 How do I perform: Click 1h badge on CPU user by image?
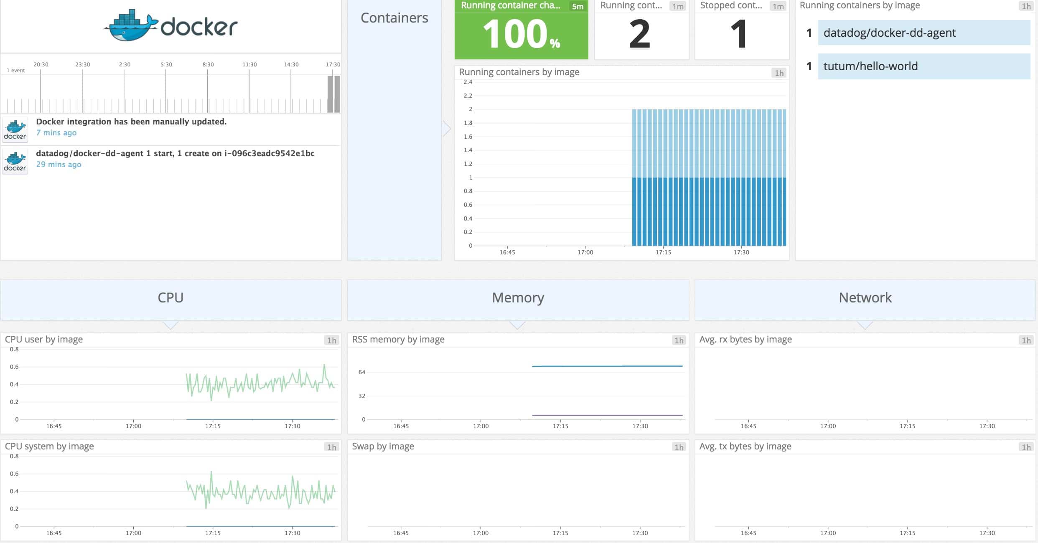(x=332, y=340)
